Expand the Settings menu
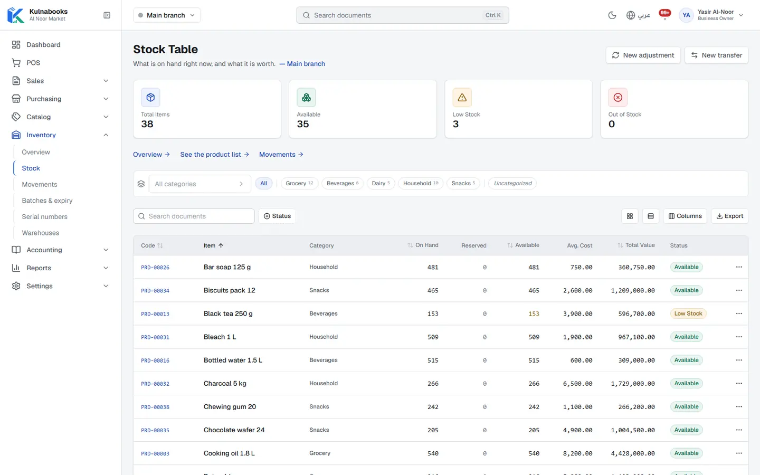760x475 pixels. click(x=60, y=286)
